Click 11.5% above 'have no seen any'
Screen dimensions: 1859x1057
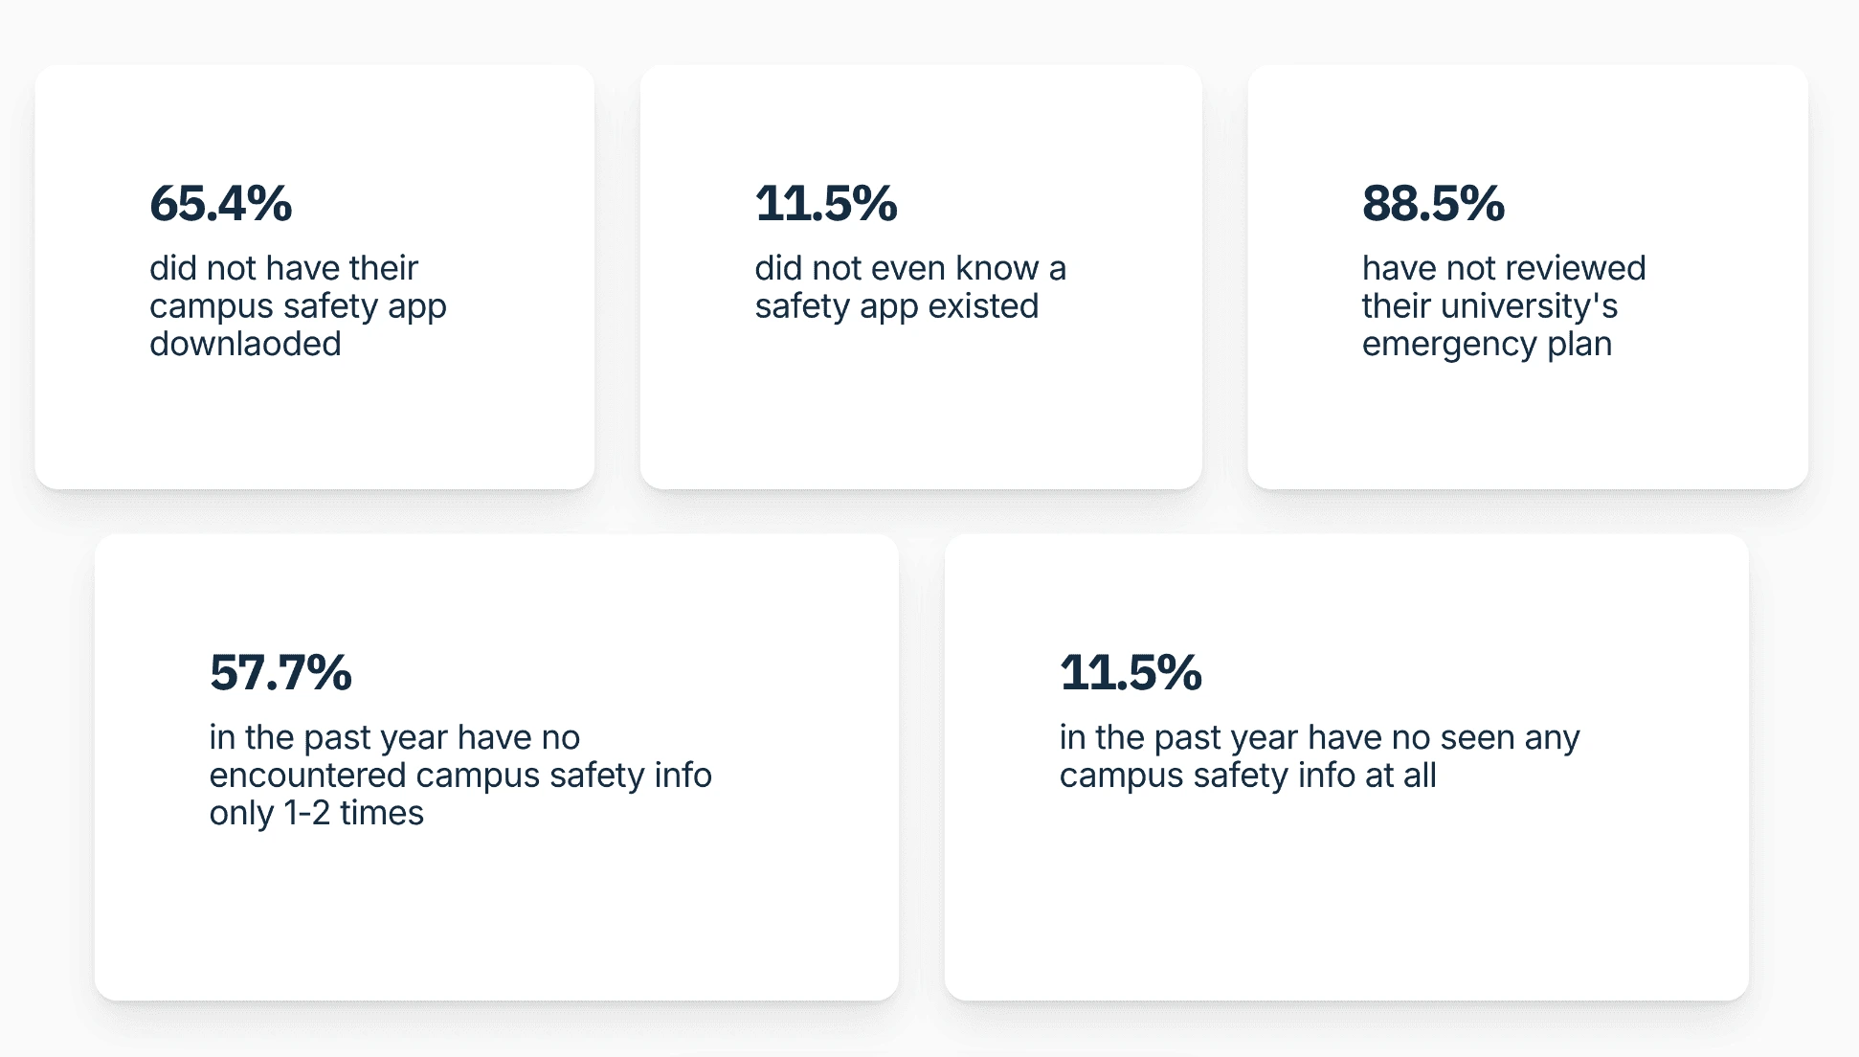[1131, 672]
